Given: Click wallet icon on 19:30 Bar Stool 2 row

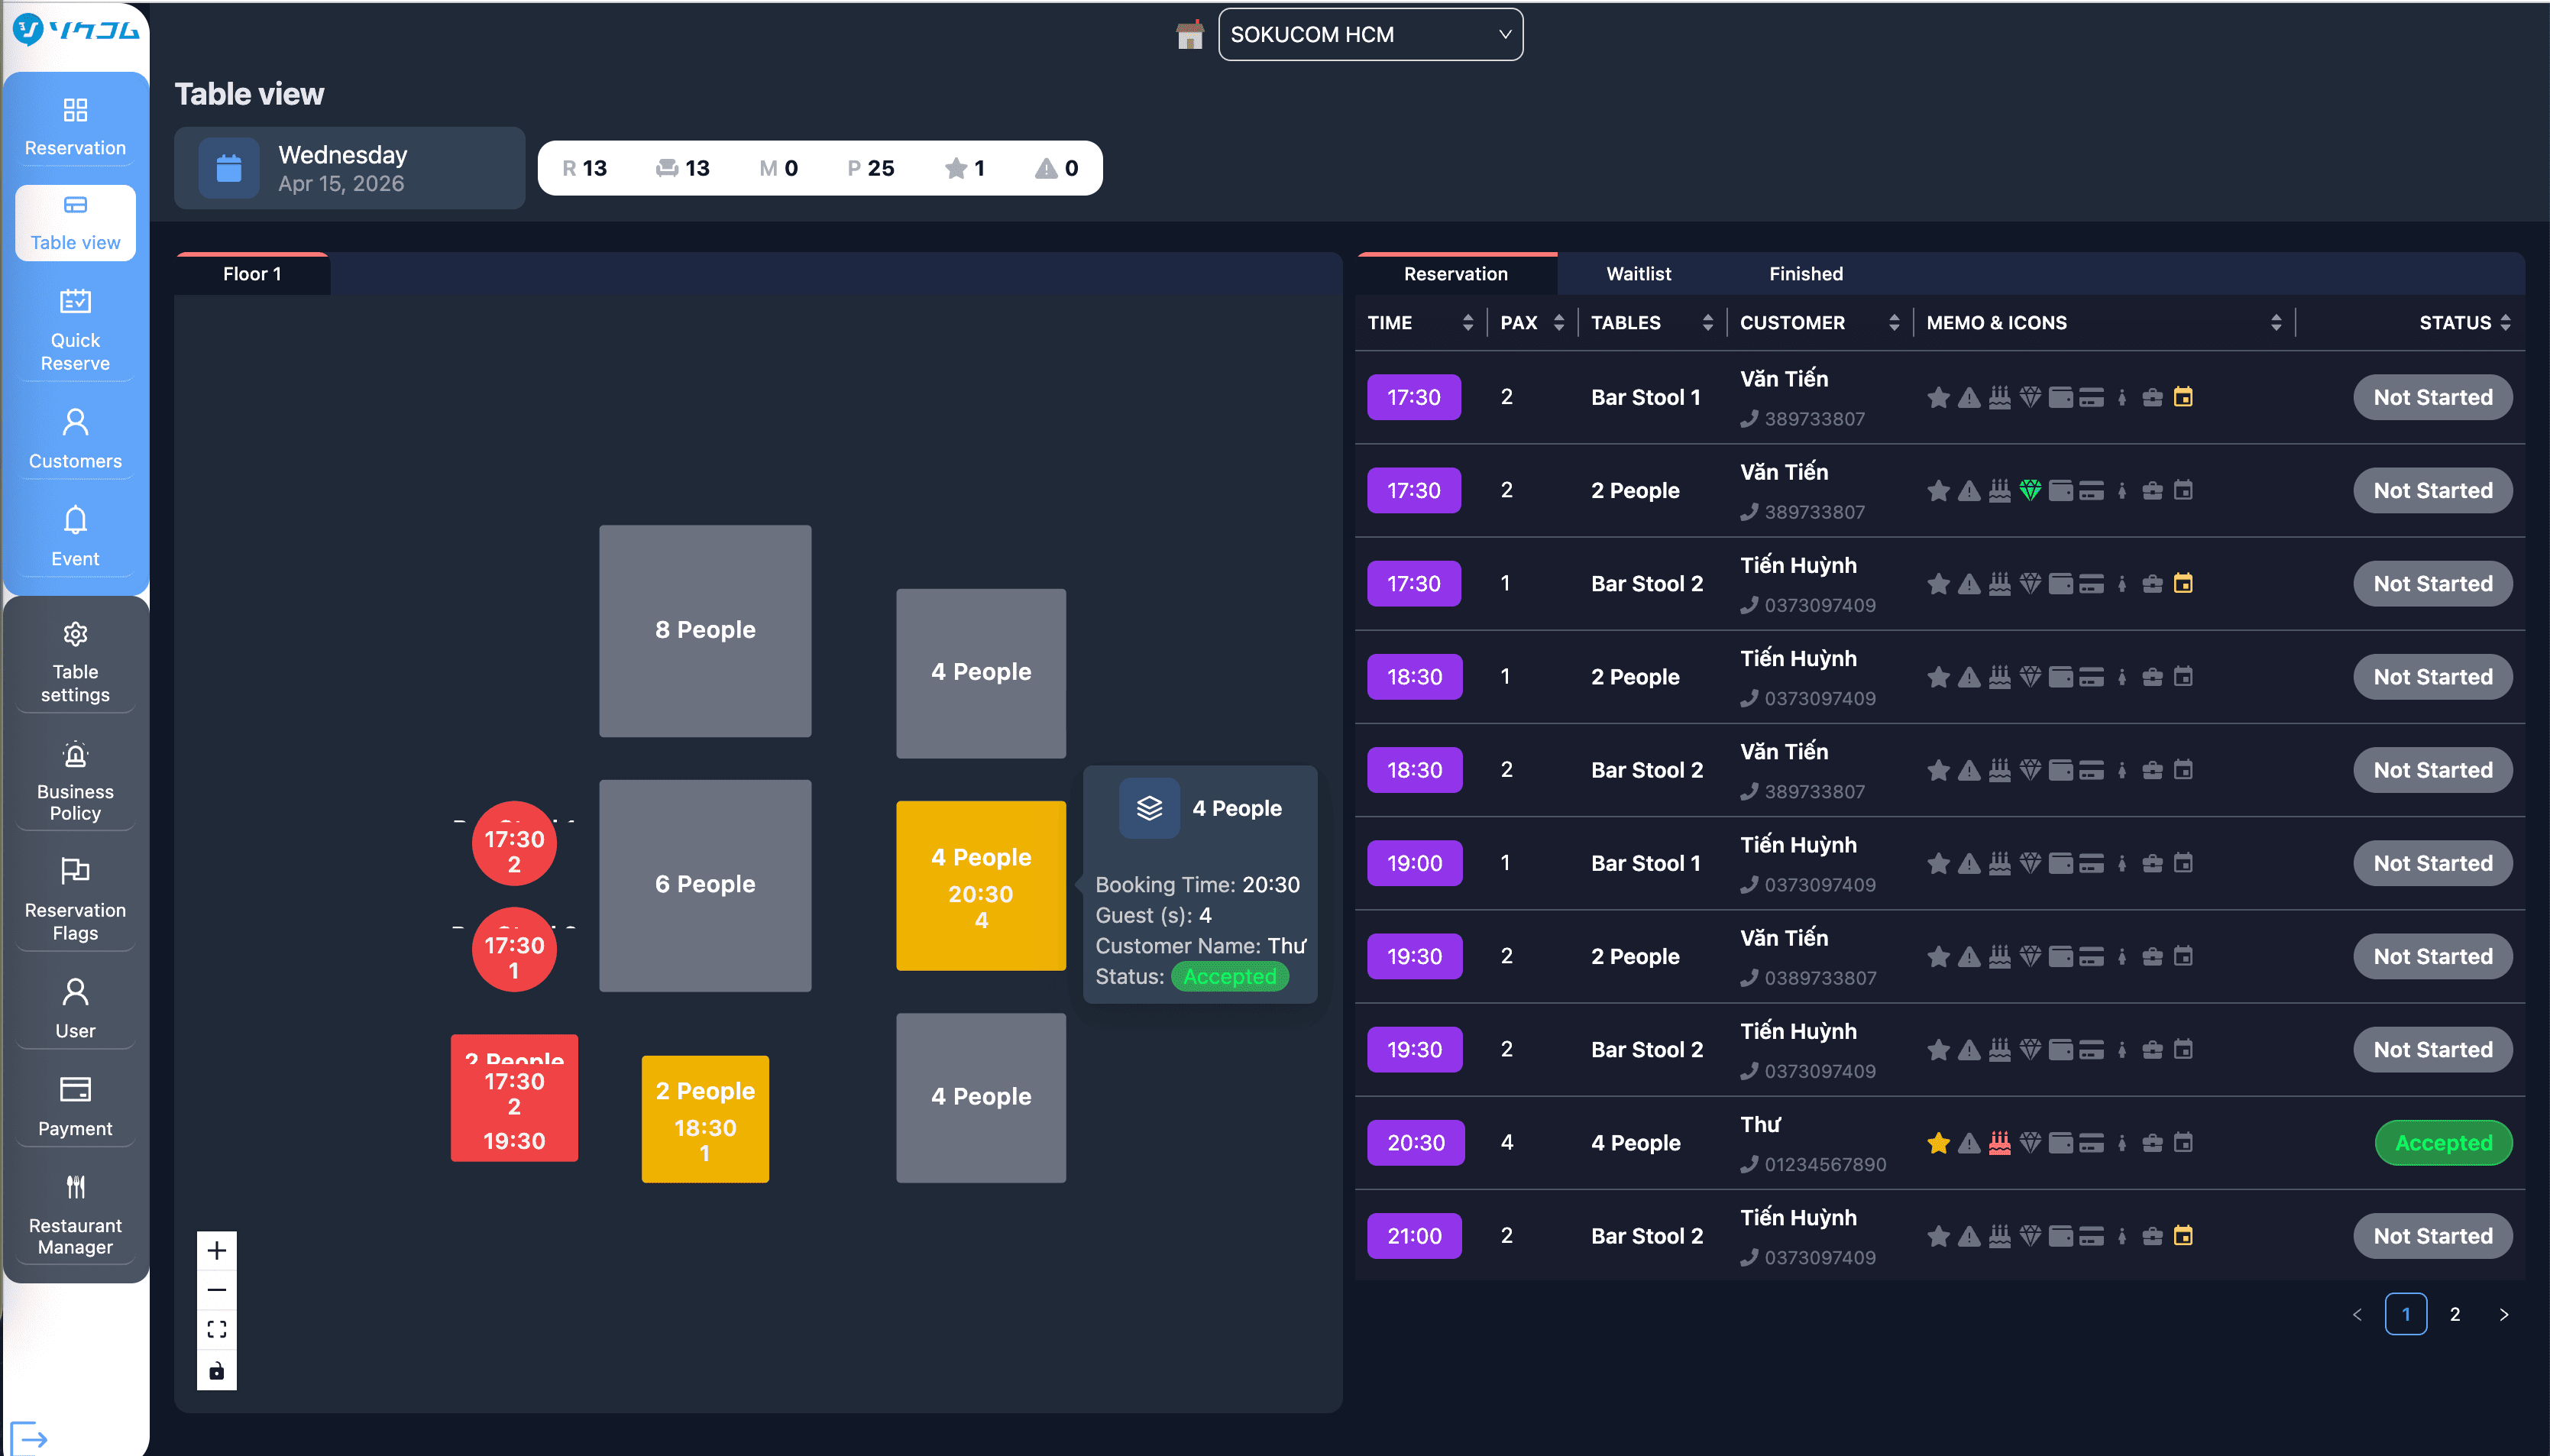Looking at the screenshot, I should coord(2060,1050).
